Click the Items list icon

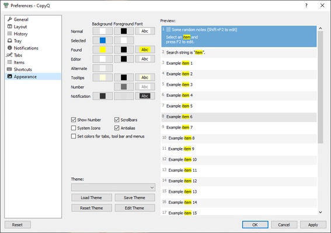pyautogui.click(x=10, y=62)
